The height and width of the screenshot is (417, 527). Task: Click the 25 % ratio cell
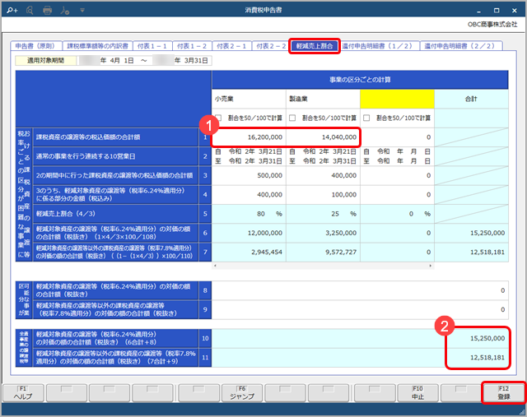point(323,214)
